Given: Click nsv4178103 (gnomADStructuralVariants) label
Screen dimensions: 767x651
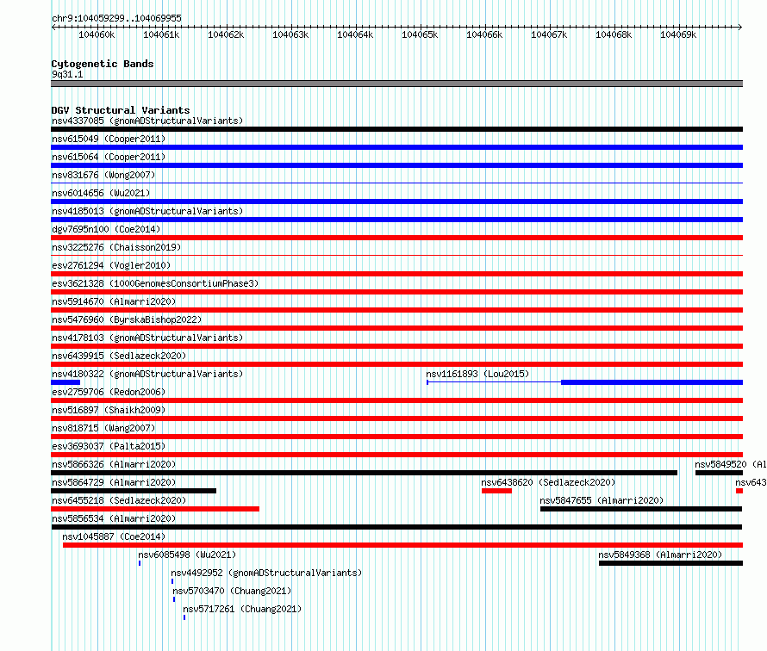Looking at the screenshot, I should click(147, 338).
